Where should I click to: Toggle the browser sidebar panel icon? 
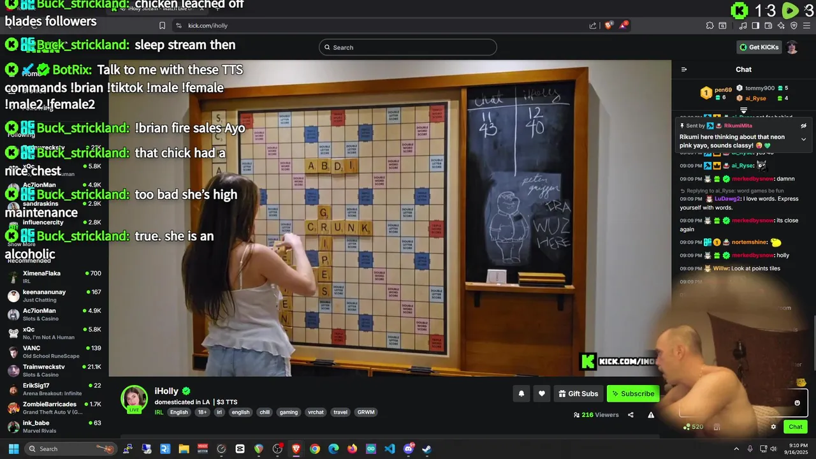tap(755, 25)
